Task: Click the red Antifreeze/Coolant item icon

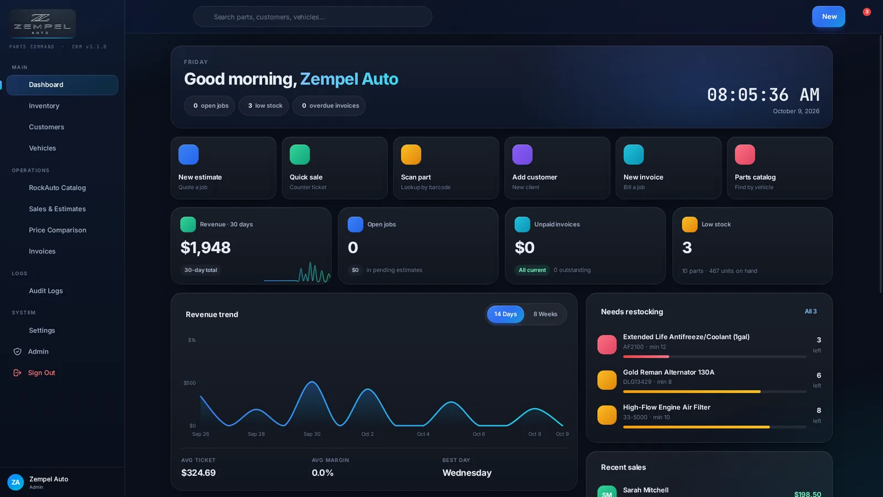Action: tap(607, 345)
